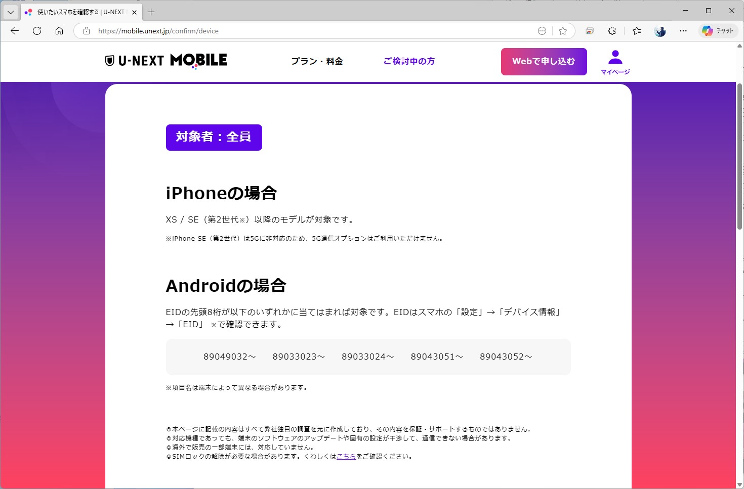744x489 pixels.
Task: Open the Favorites list icon
Action: click(x=636, y=31)
